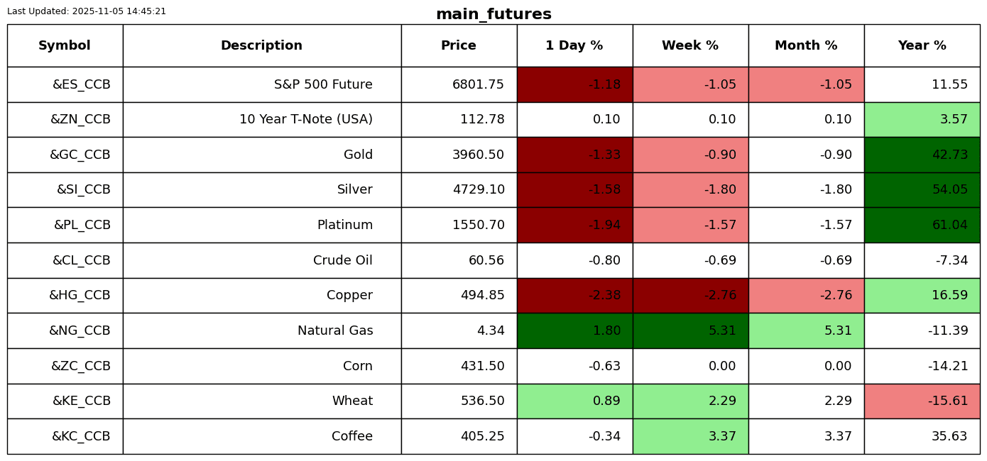Image resolution: width=987 pixels, height=461 pixels.
Task: Click Natural Gas green 1.80 cell
Action: (574, 331)
